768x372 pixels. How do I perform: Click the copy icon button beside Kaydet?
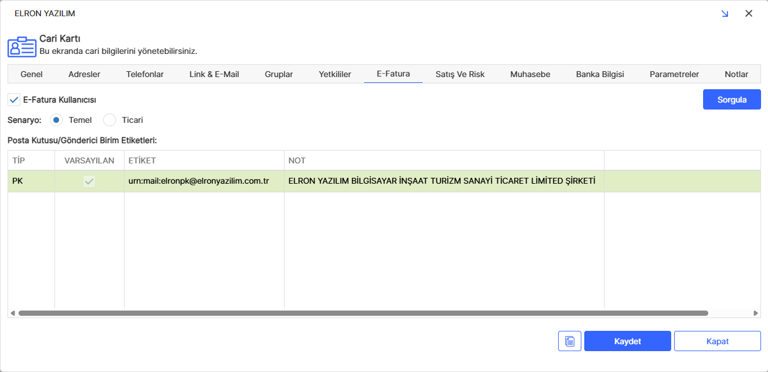coord(569,341)
